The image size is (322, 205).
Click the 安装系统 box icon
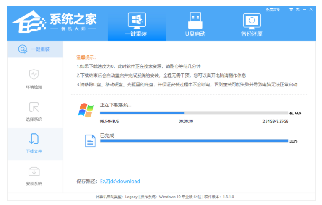point(34,171)
